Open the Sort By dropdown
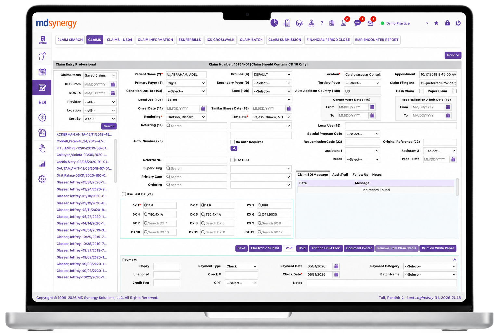This screenshot has width=499, height=333. coord(100,119)
